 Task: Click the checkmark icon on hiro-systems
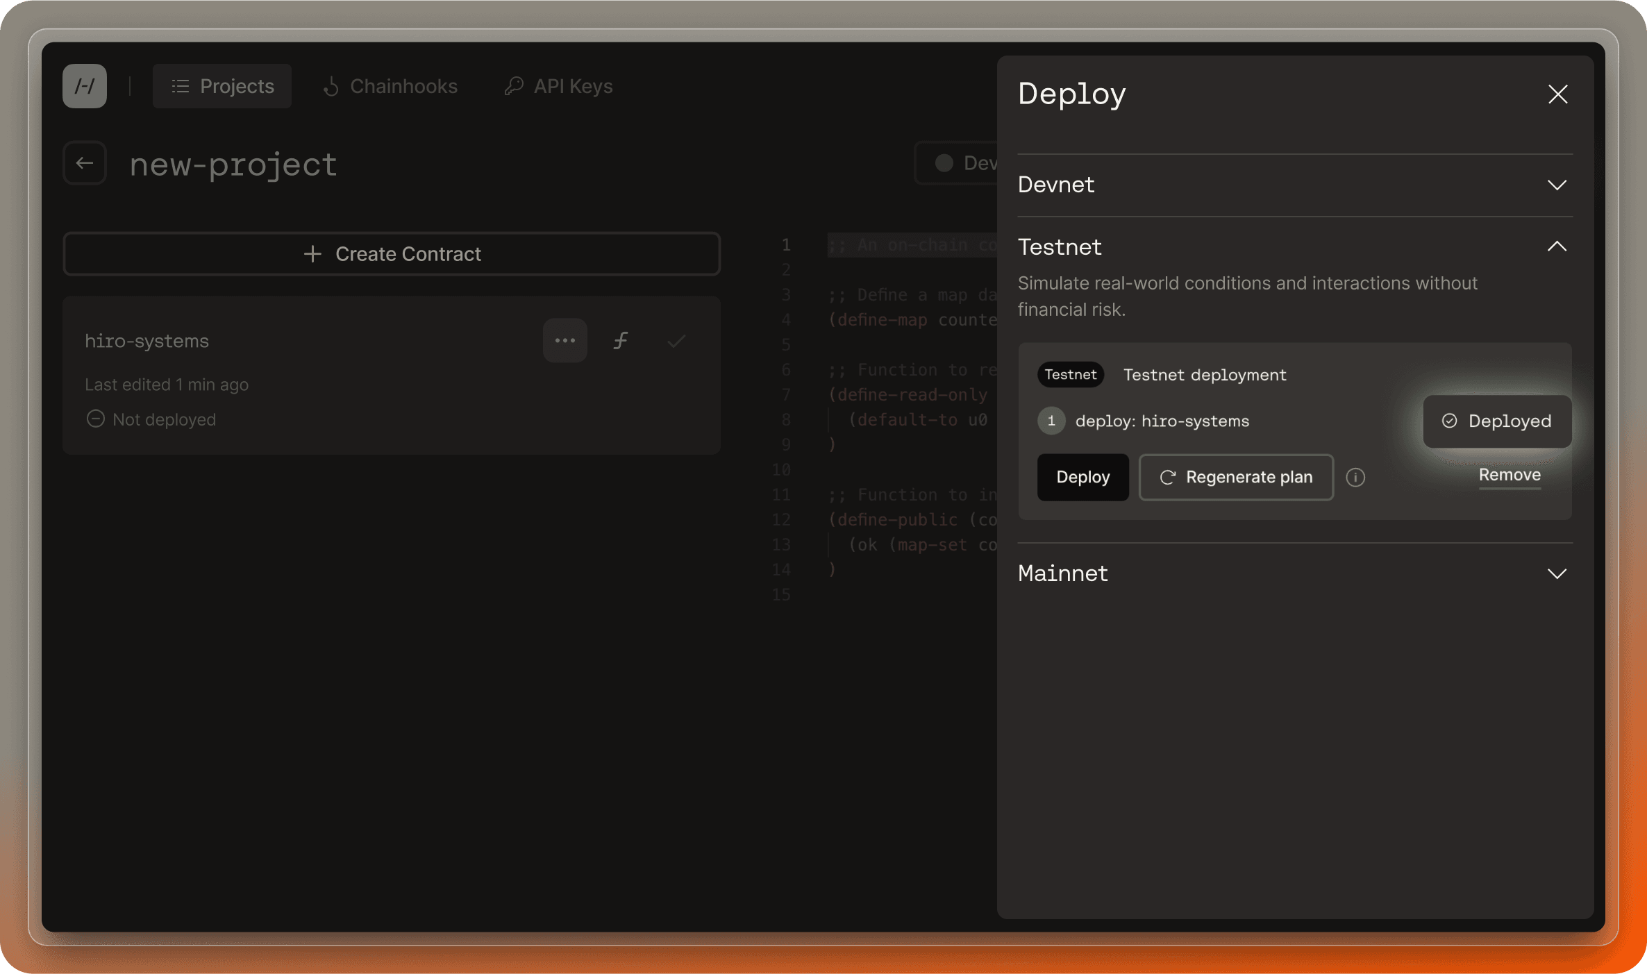click(676, 341)
